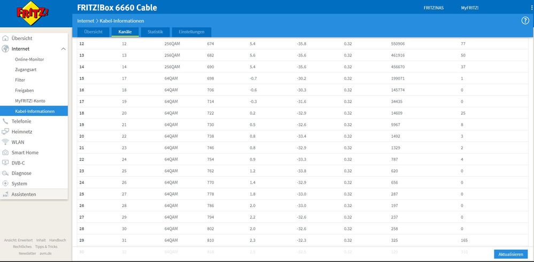Click the Smart Home icon
534x262 pixels.
coord(5,153)
